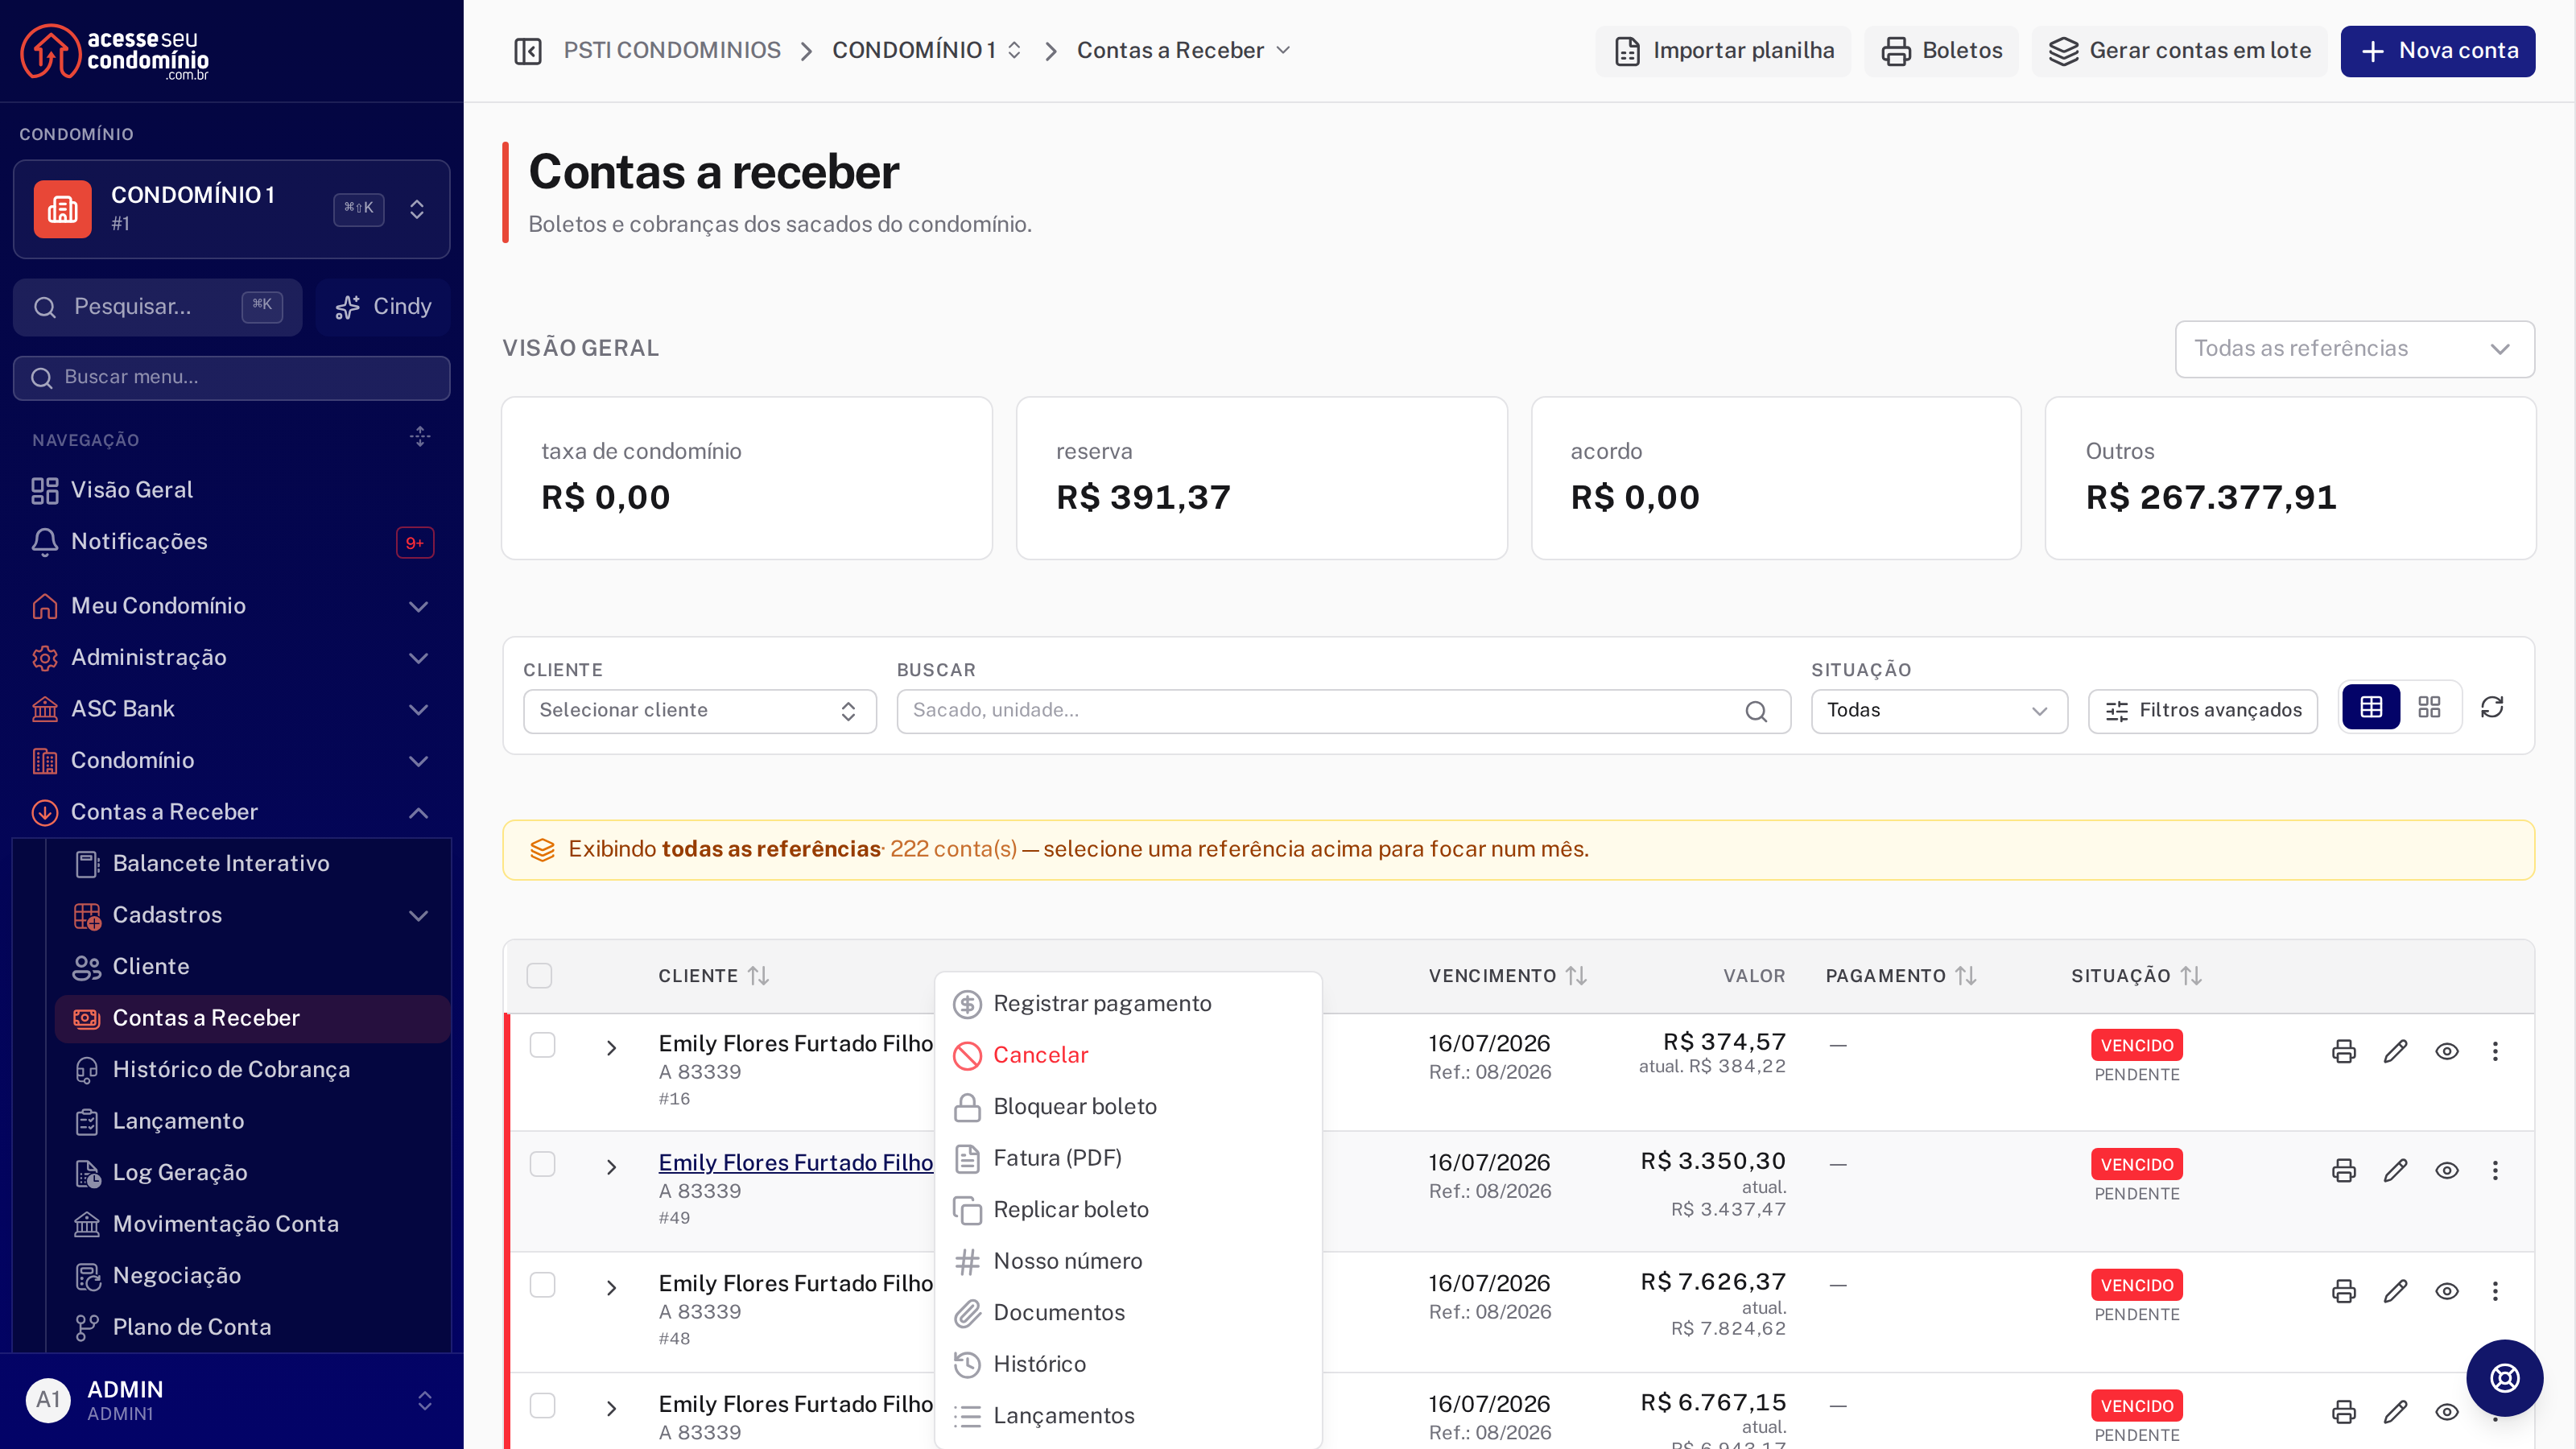The height and width of the screenshot is (1449, 2576).
Task: Expand Administração menu
Action: pos(231,657)
